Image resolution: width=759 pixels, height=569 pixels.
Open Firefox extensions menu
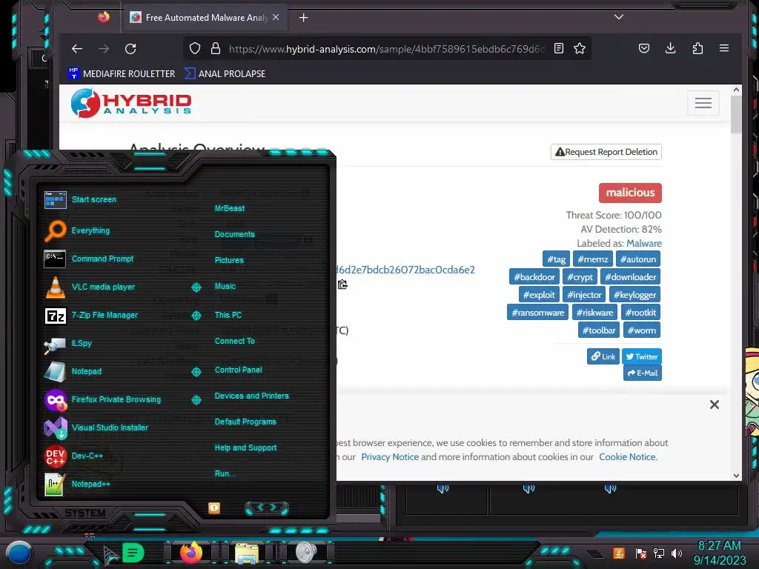(697, 48)
